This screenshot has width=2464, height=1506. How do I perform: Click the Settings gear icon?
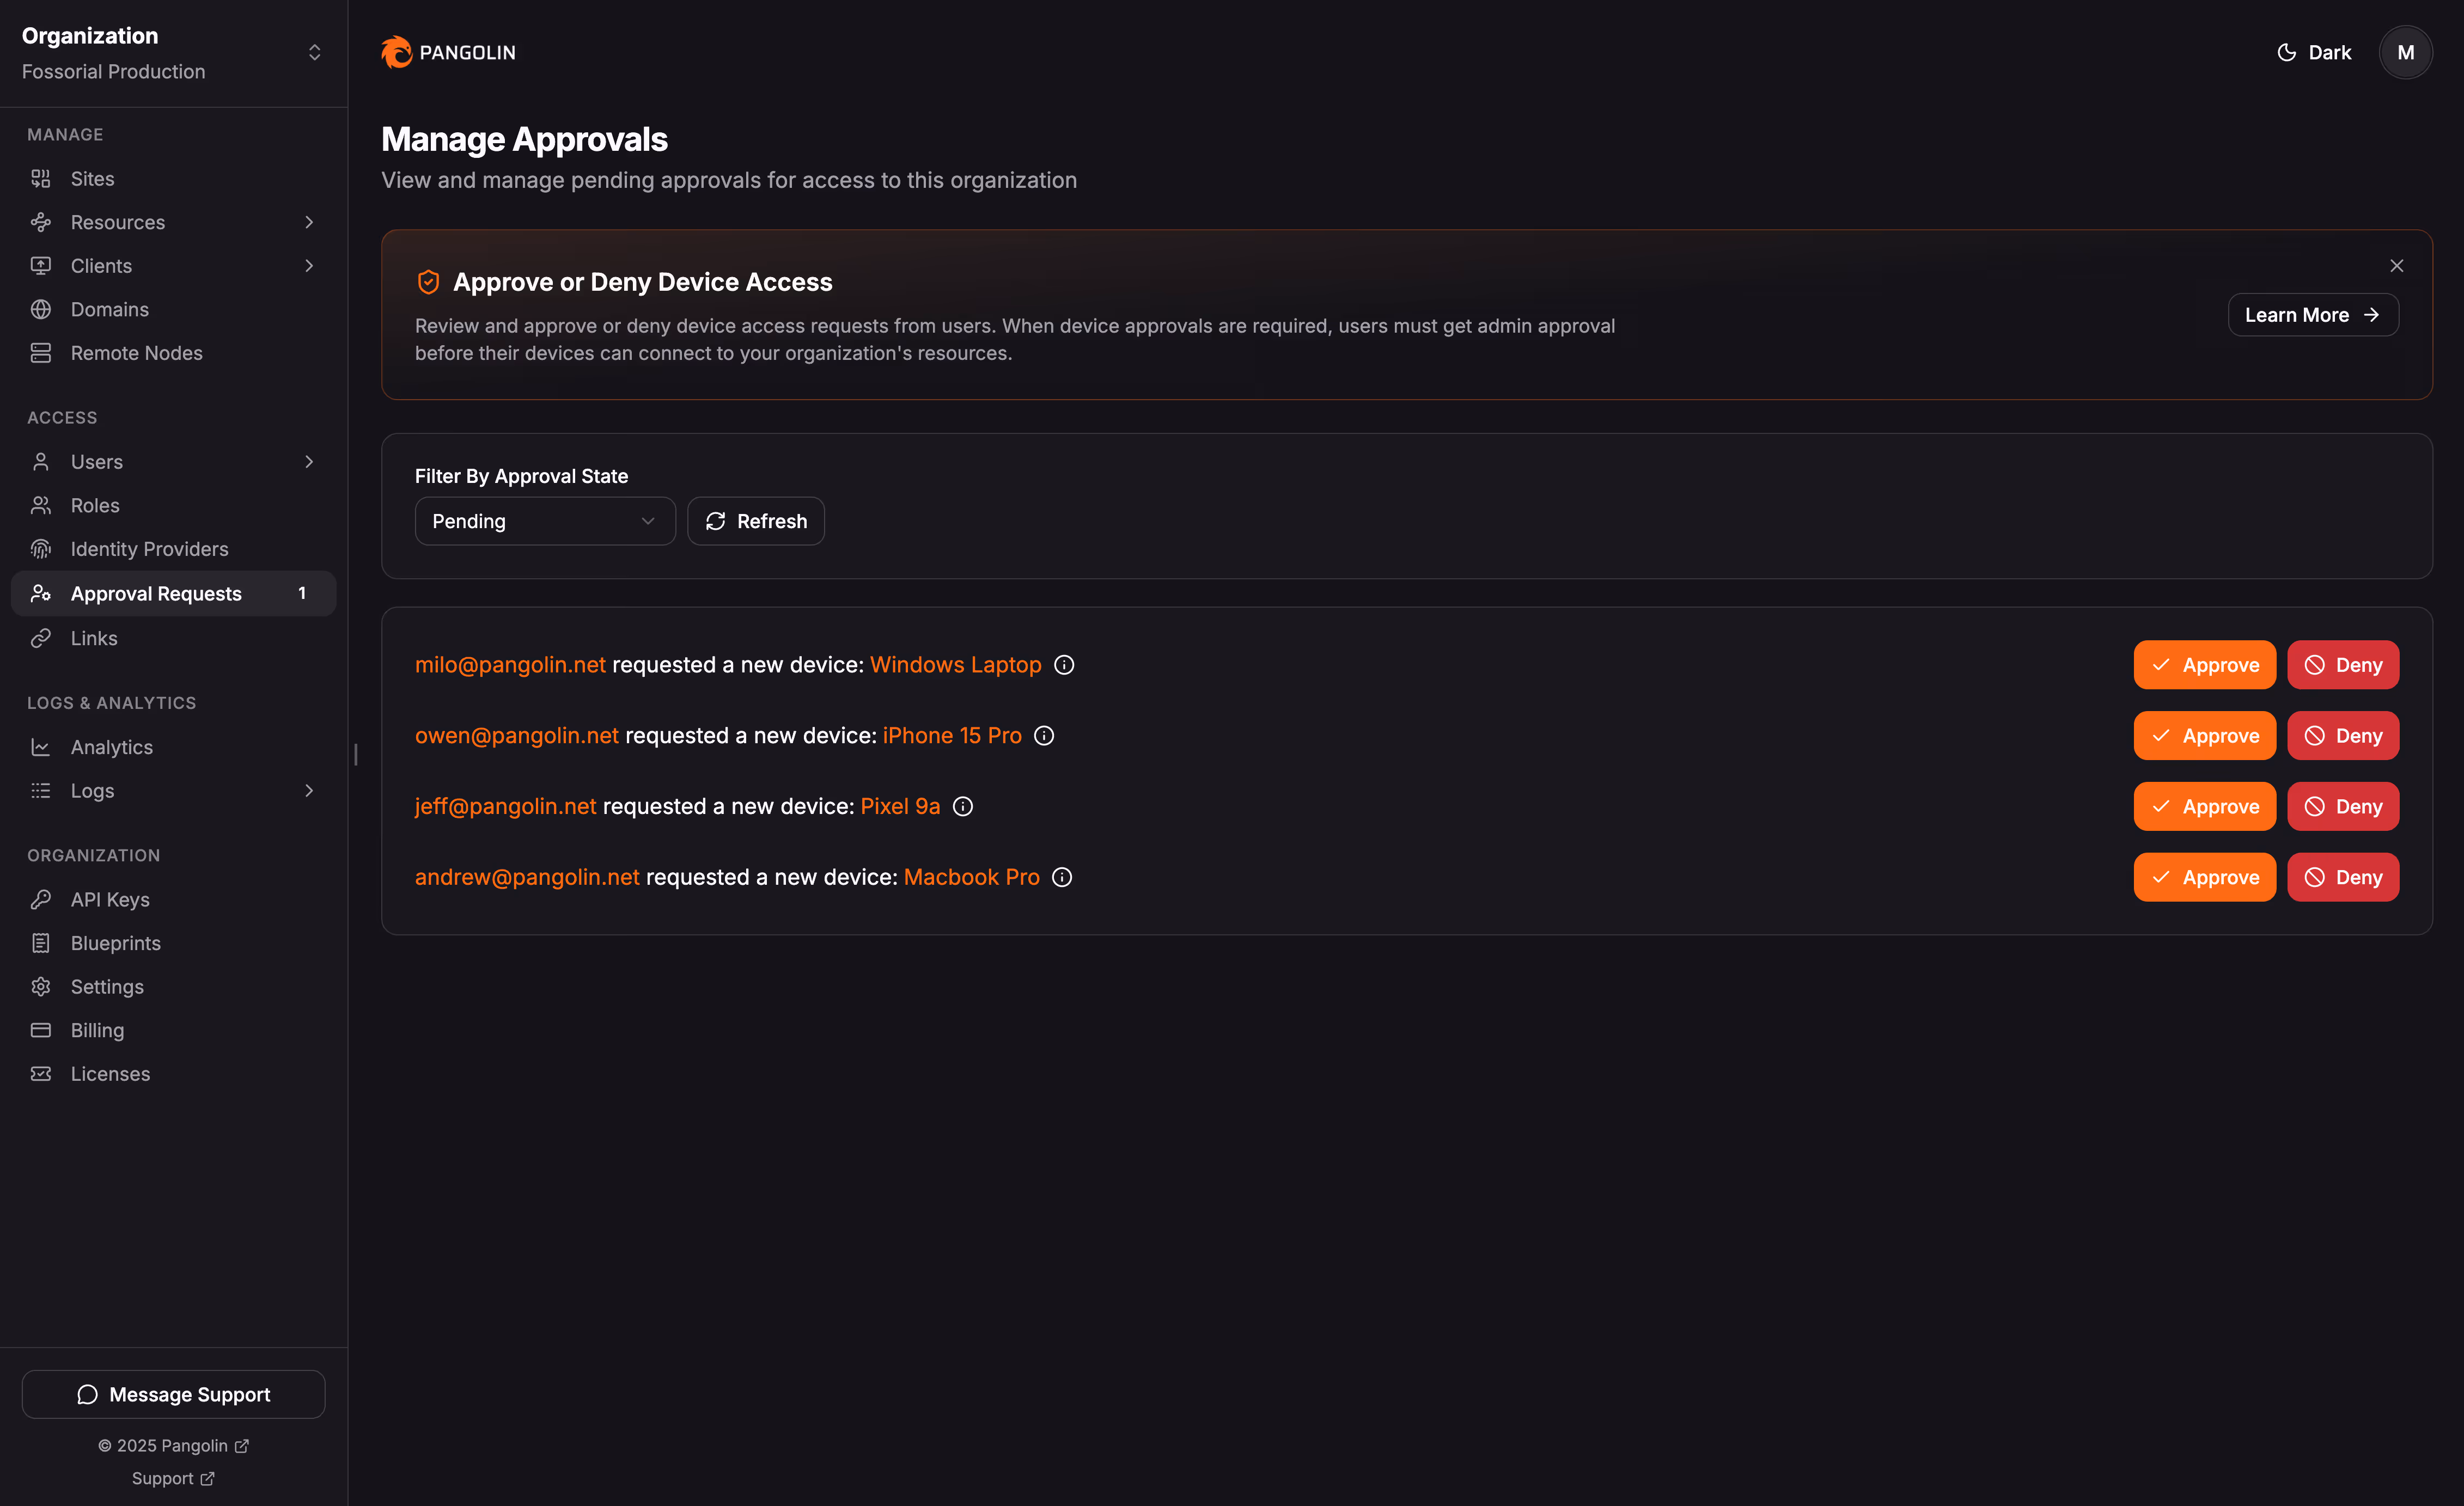pos(41,987)
